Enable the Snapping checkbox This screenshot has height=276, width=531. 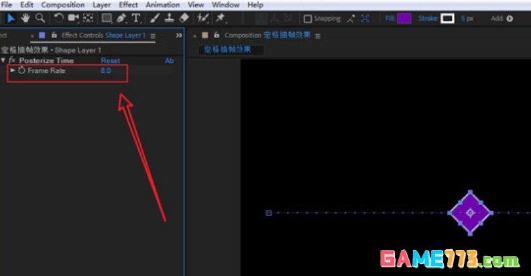coord(308,19)
